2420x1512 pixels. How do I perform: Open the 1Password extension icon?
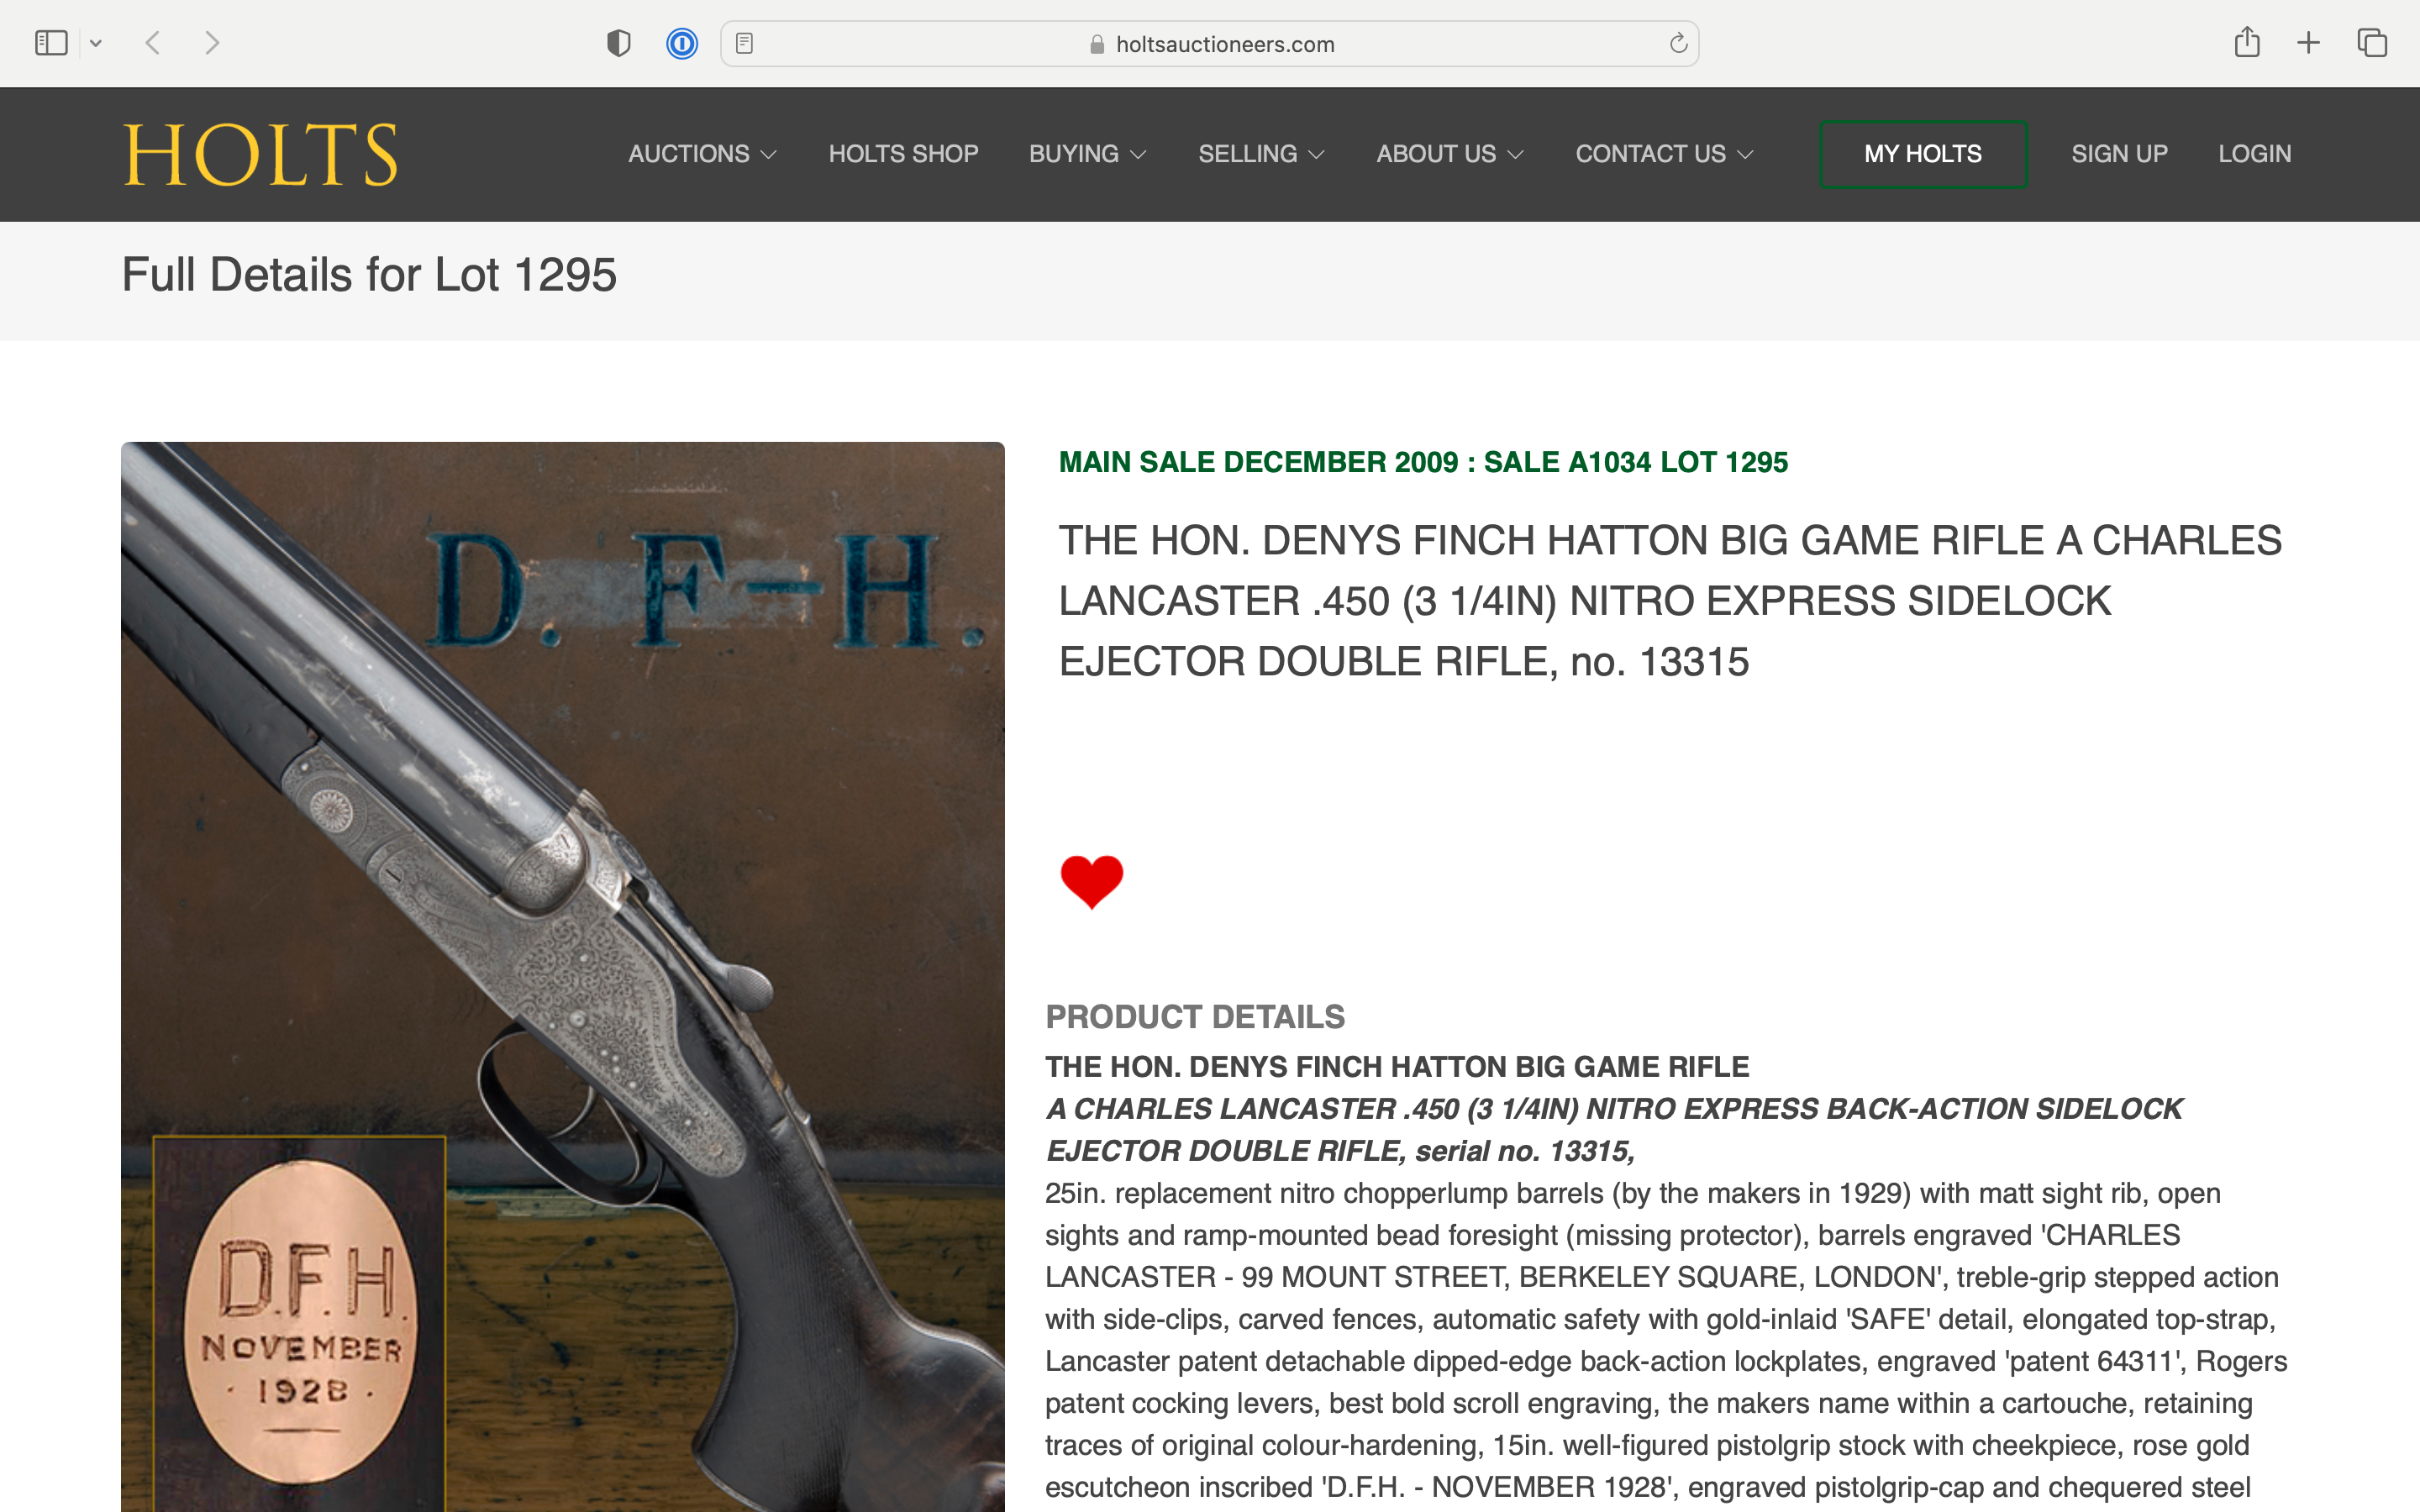pyautogui.click(x=682, y=43)
